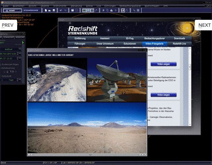The width and height of the screenshot is (212, 165).
Task: Select the ANSICHT tab in control panel
Action: [x=20, y=37]
